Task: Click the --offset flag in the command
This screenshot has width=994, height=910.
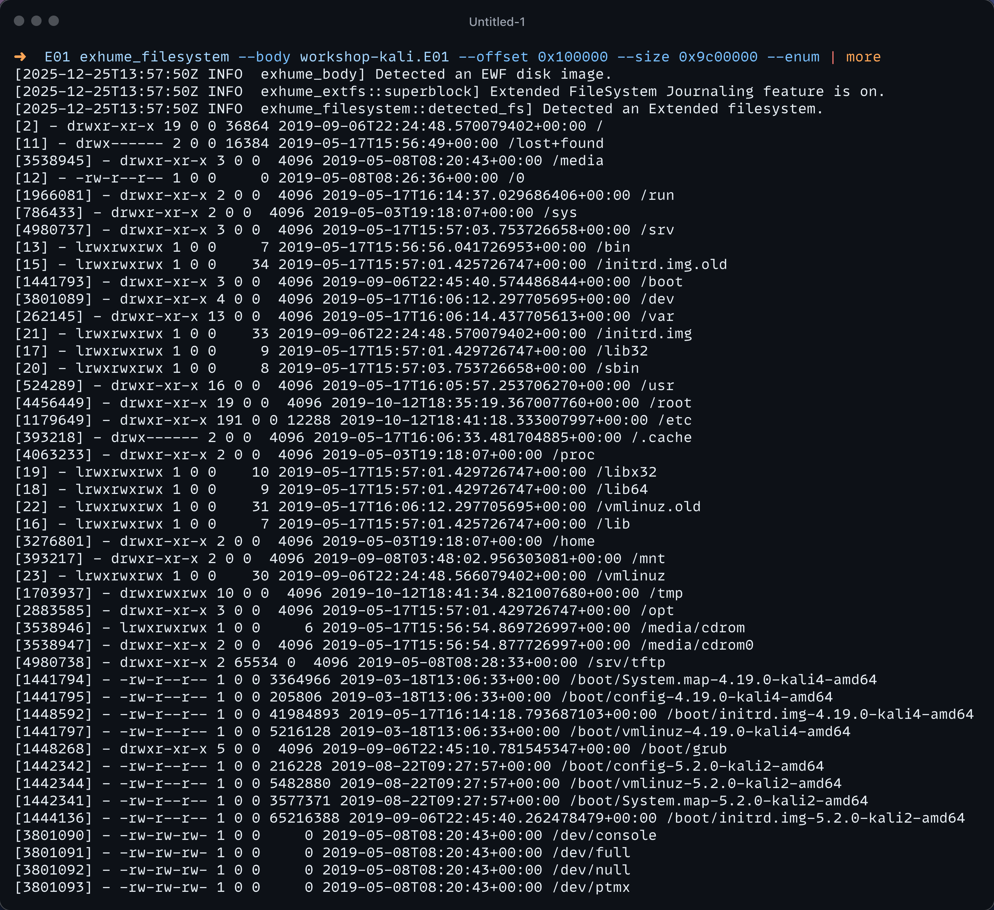Action: (493, 57)
